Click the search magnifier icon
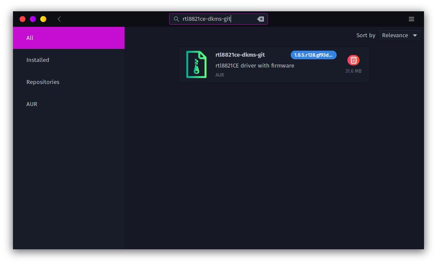Image resolution: width=437 pixels, height=264 pixels. pos(176,19)
